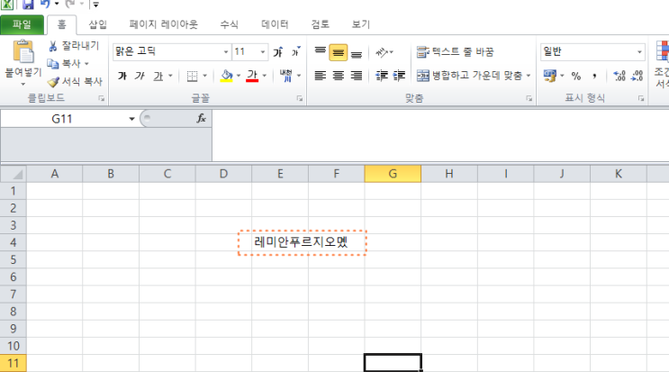The height and width of the screenshot is (372, 669).
Task: Increase indent icon
Action: [399, 76]
